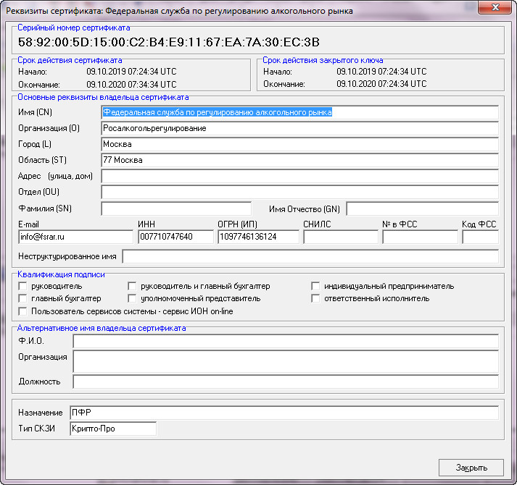Click the ИНН field 007710747640
Image resolution: width=517 pixels, height=485 pixels.
point(175,237)
